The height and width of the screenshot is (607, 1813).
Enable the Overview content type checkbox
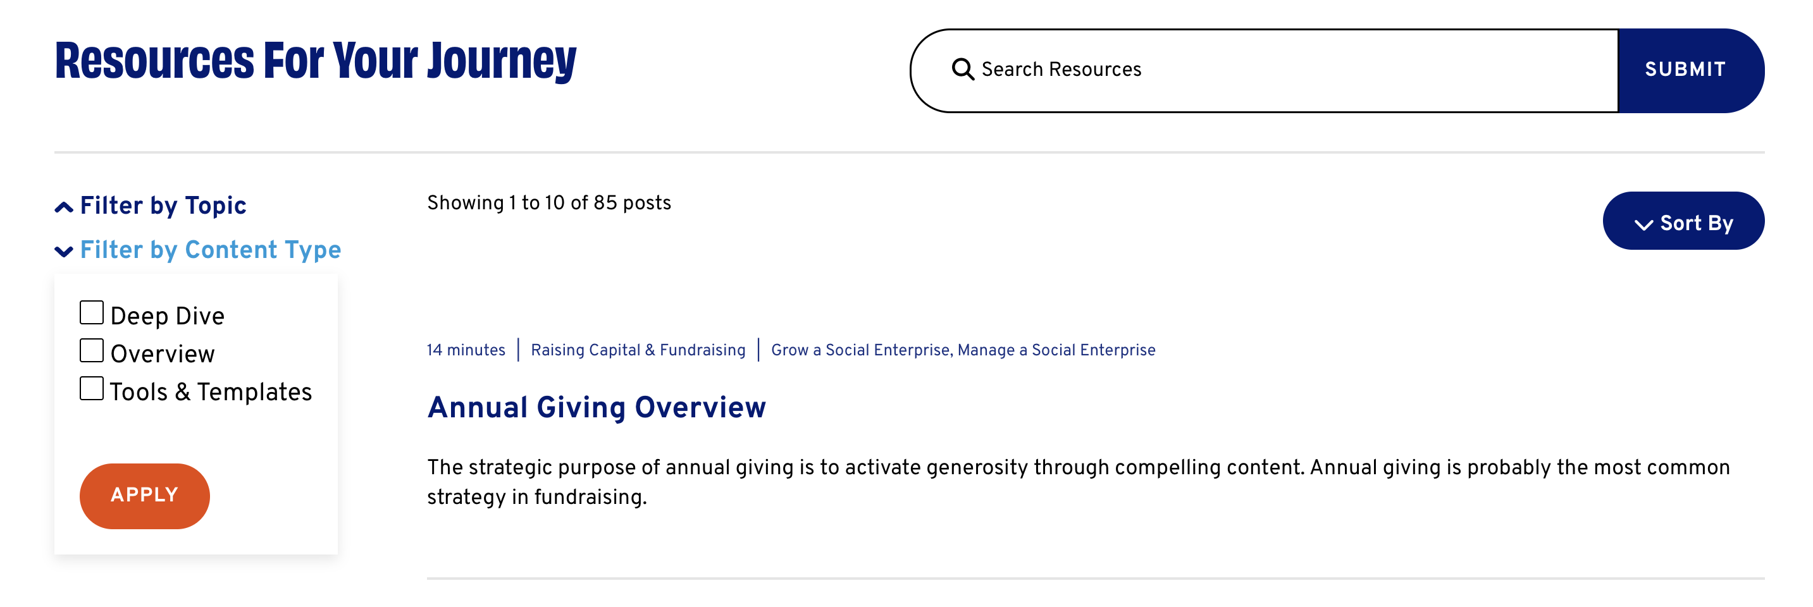click(92, 350)
